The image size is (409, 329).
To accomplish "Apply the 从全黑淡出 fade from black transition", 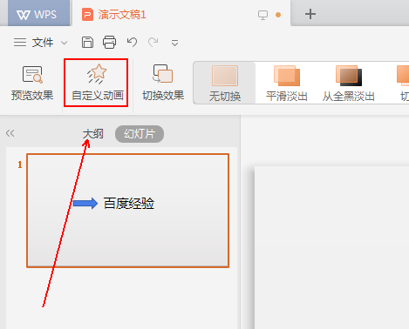I will [348, 83].
